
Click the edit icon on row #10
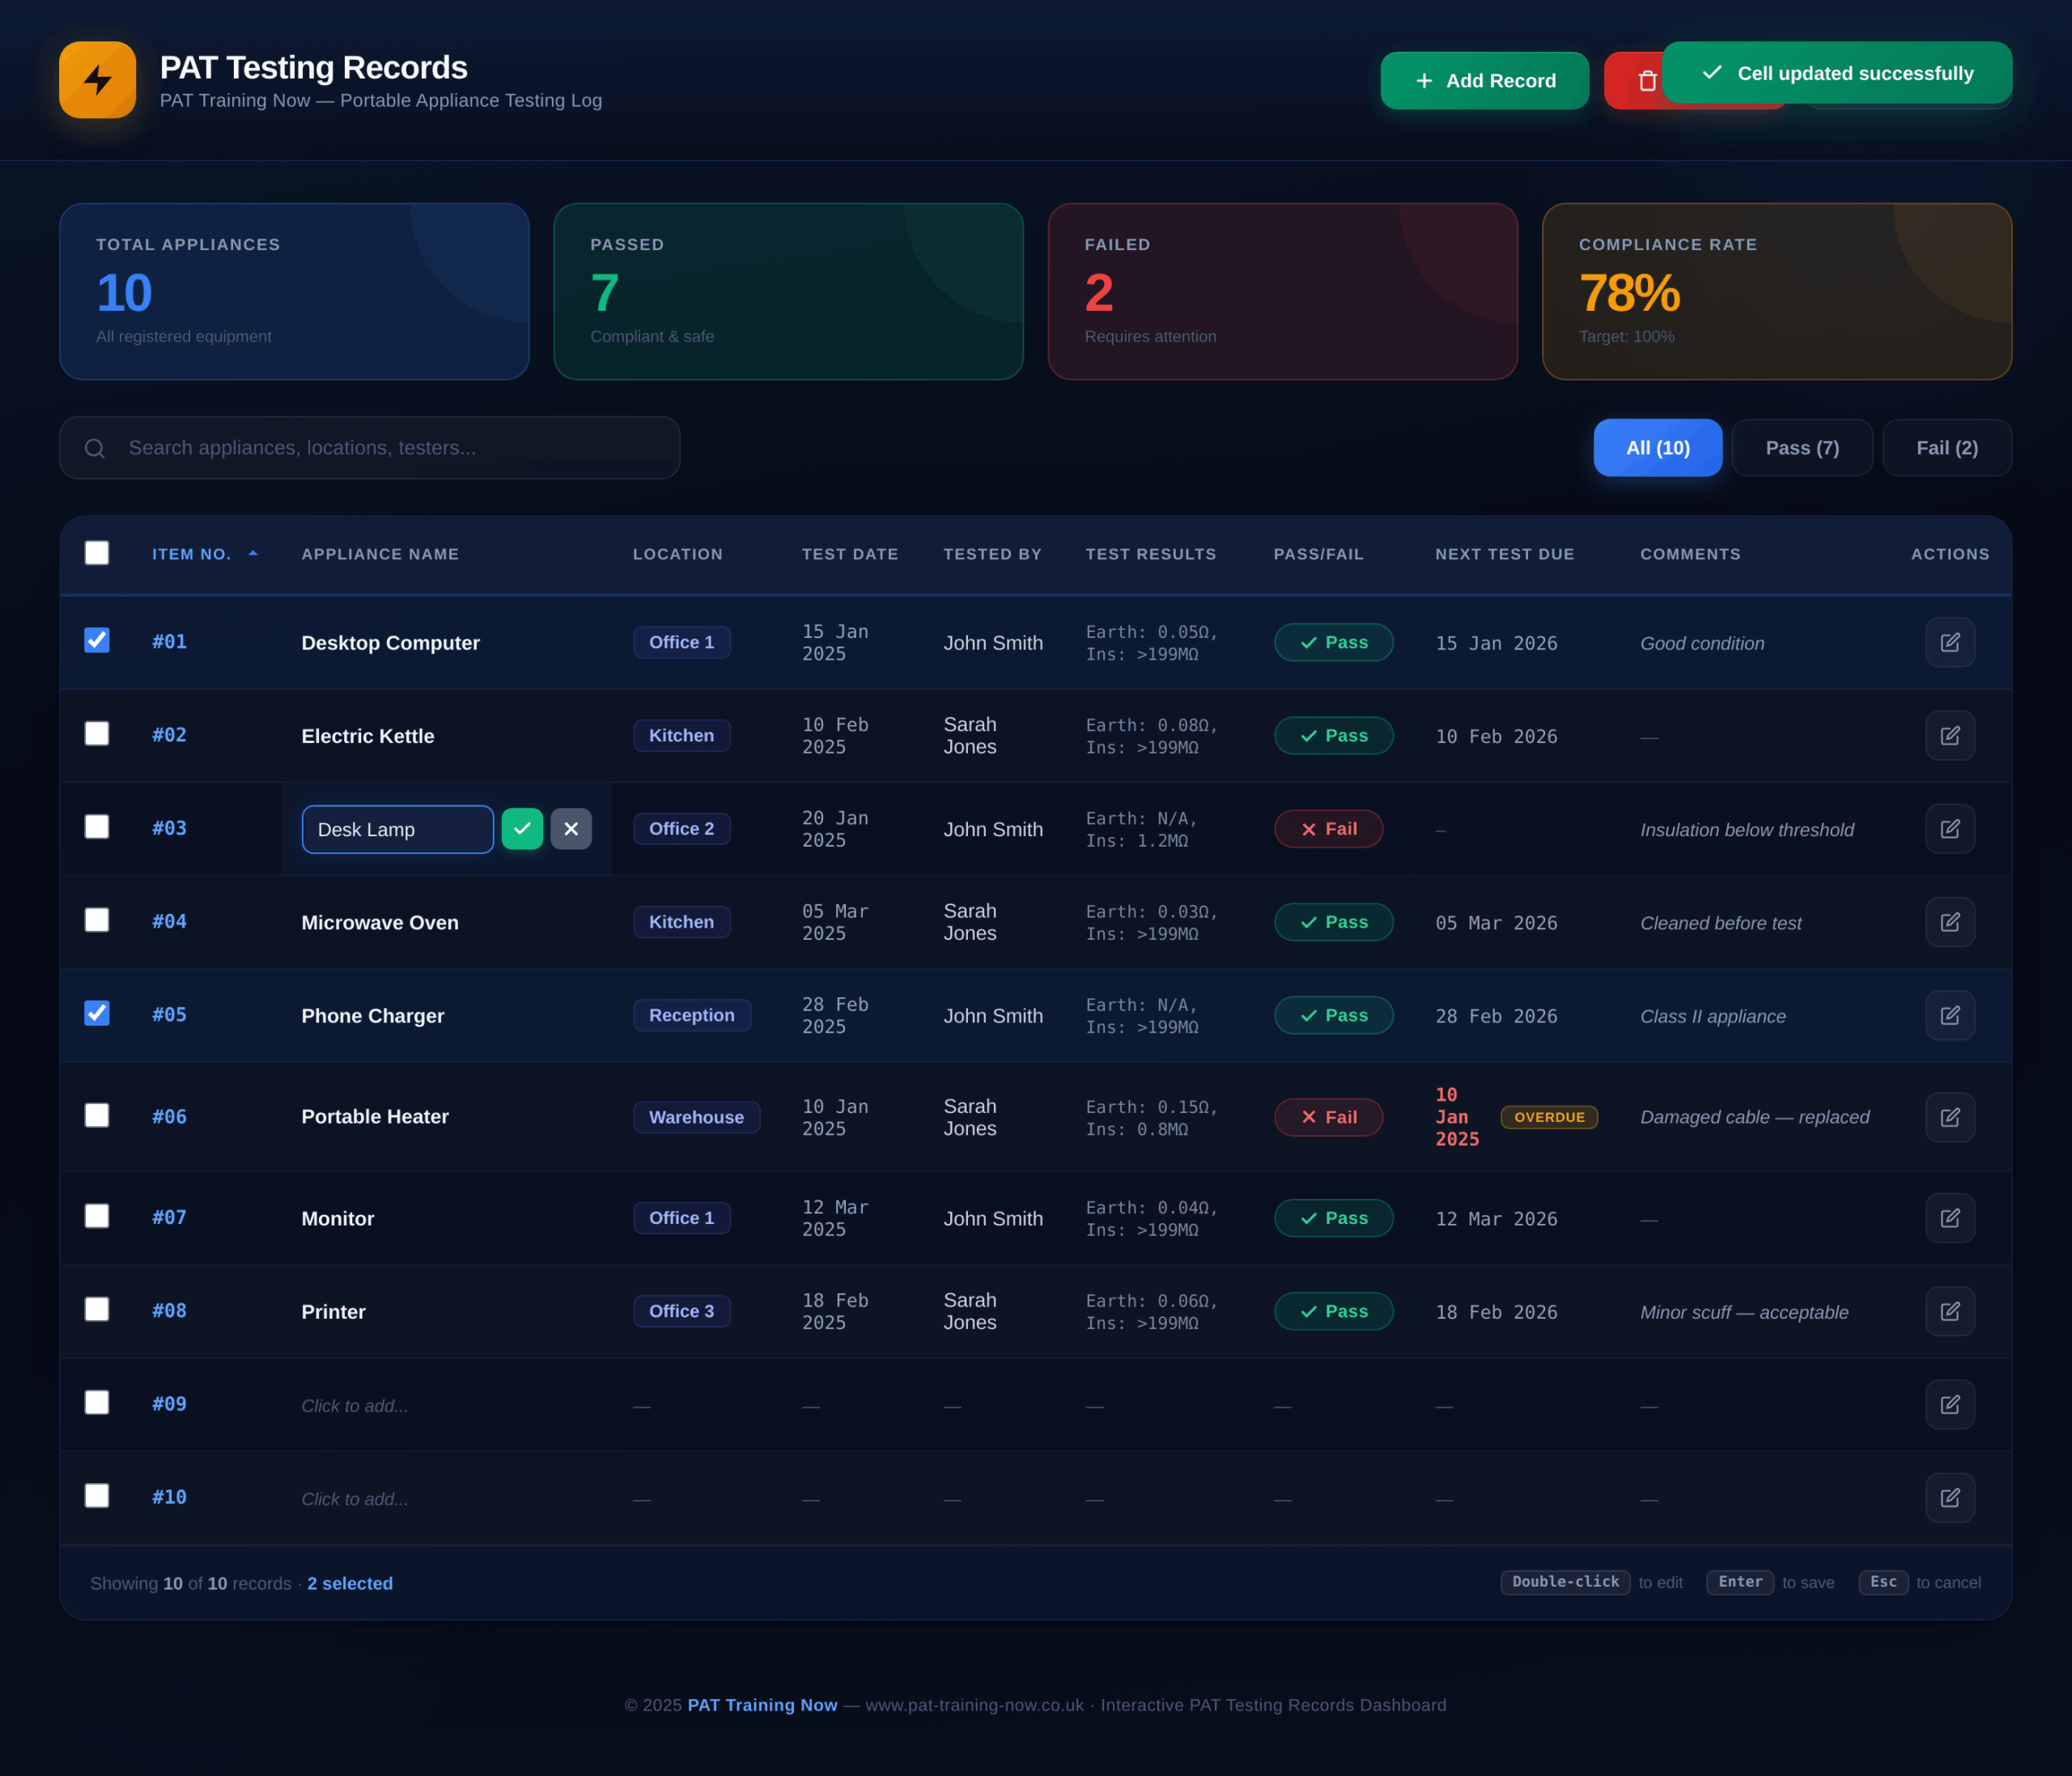pyautogui.click(x=1949, y=1497)
